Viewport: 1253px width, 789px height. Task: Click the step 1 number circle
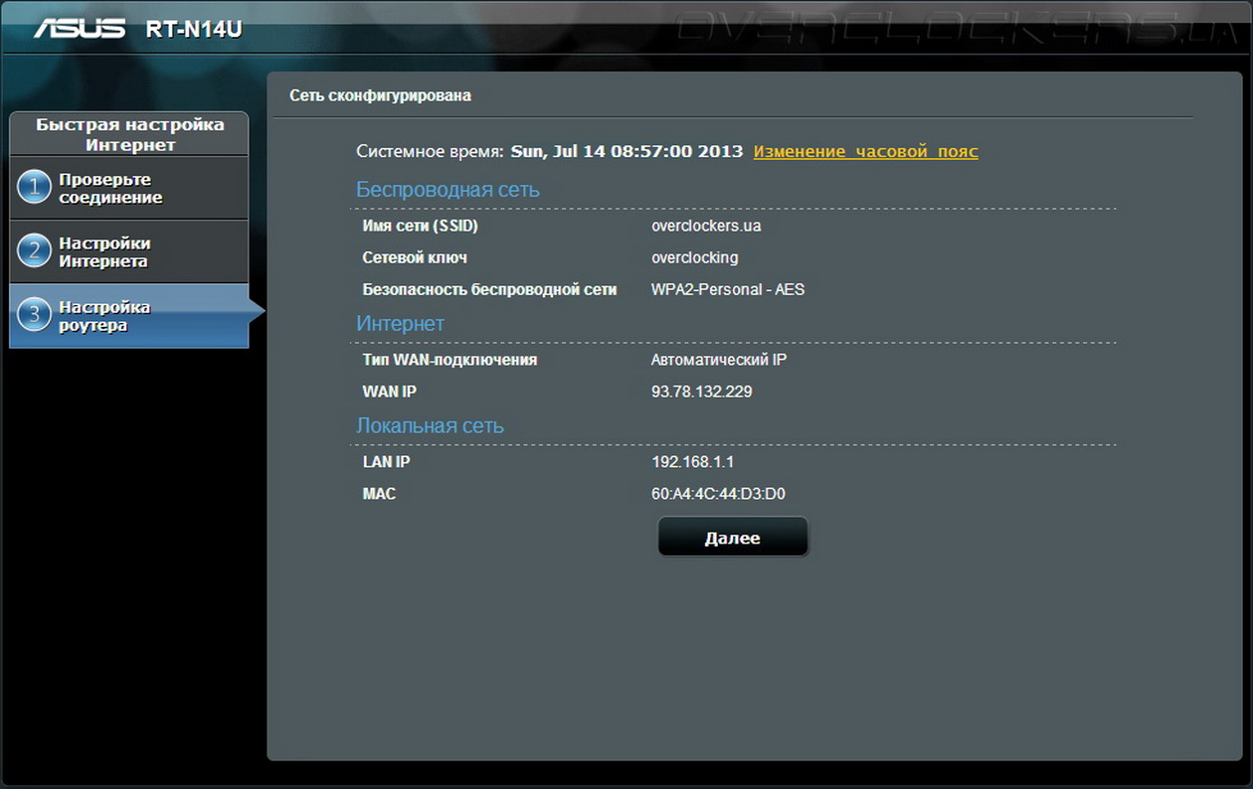[x=34, y=187]
